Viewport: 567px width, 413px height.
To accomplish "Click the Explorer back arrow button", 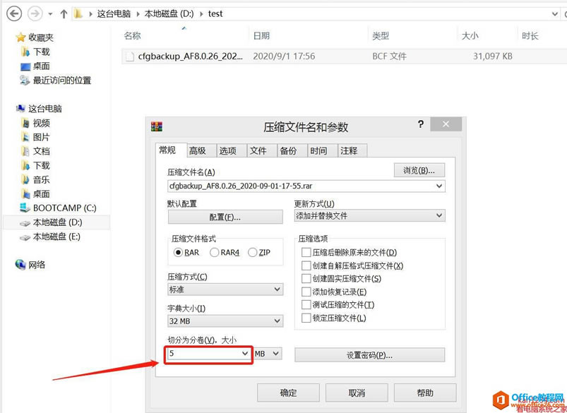I will (14, 14).
